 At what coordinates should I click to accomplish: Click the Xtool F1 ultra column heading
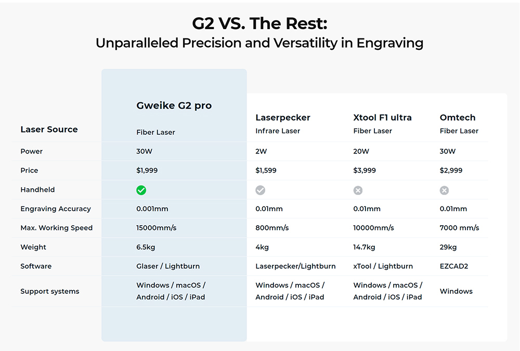(x=382, y=118)
